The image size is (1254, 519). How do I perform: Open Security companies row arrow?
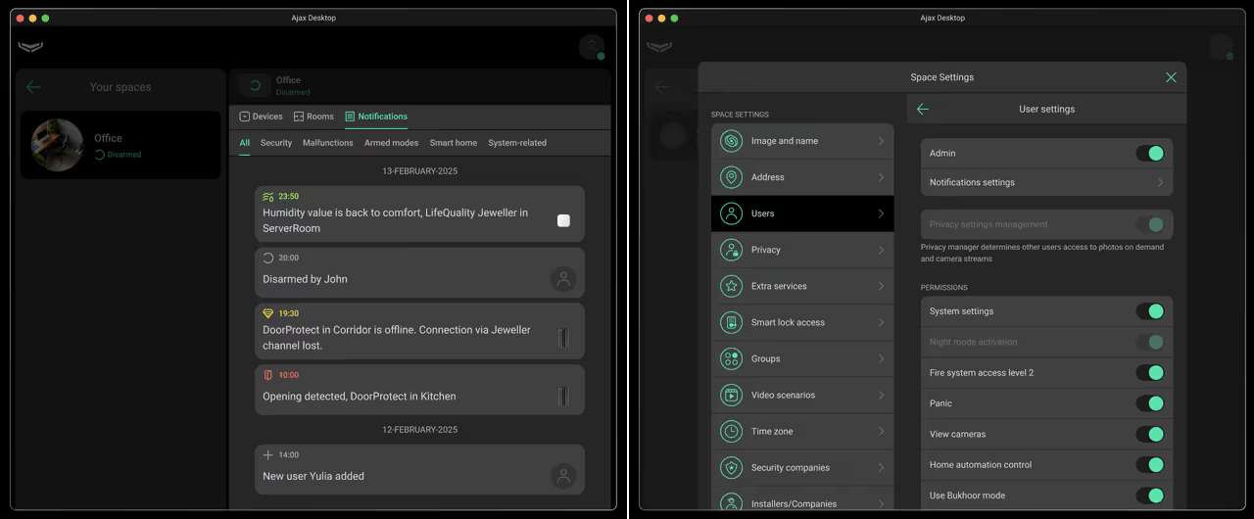pyautogui.click(x=881, y=468)
